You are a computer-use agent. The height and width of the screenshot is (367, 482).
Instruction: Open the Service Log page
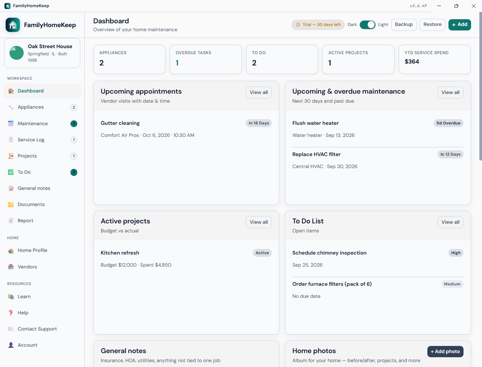pyautogui.click(x=42, y=140)
